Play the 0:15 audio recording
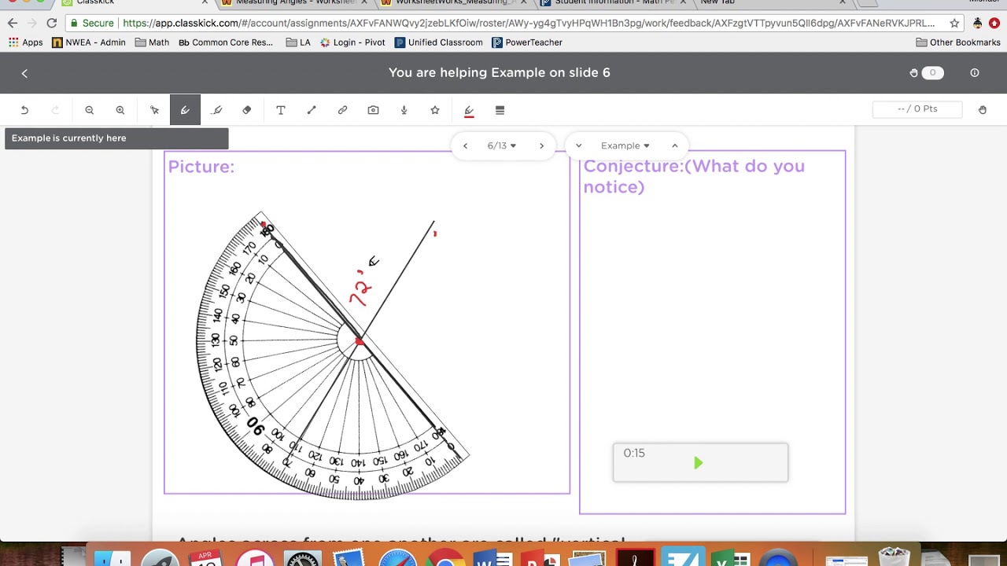Screen dimensions: 1007x566 tap(698, 463)
